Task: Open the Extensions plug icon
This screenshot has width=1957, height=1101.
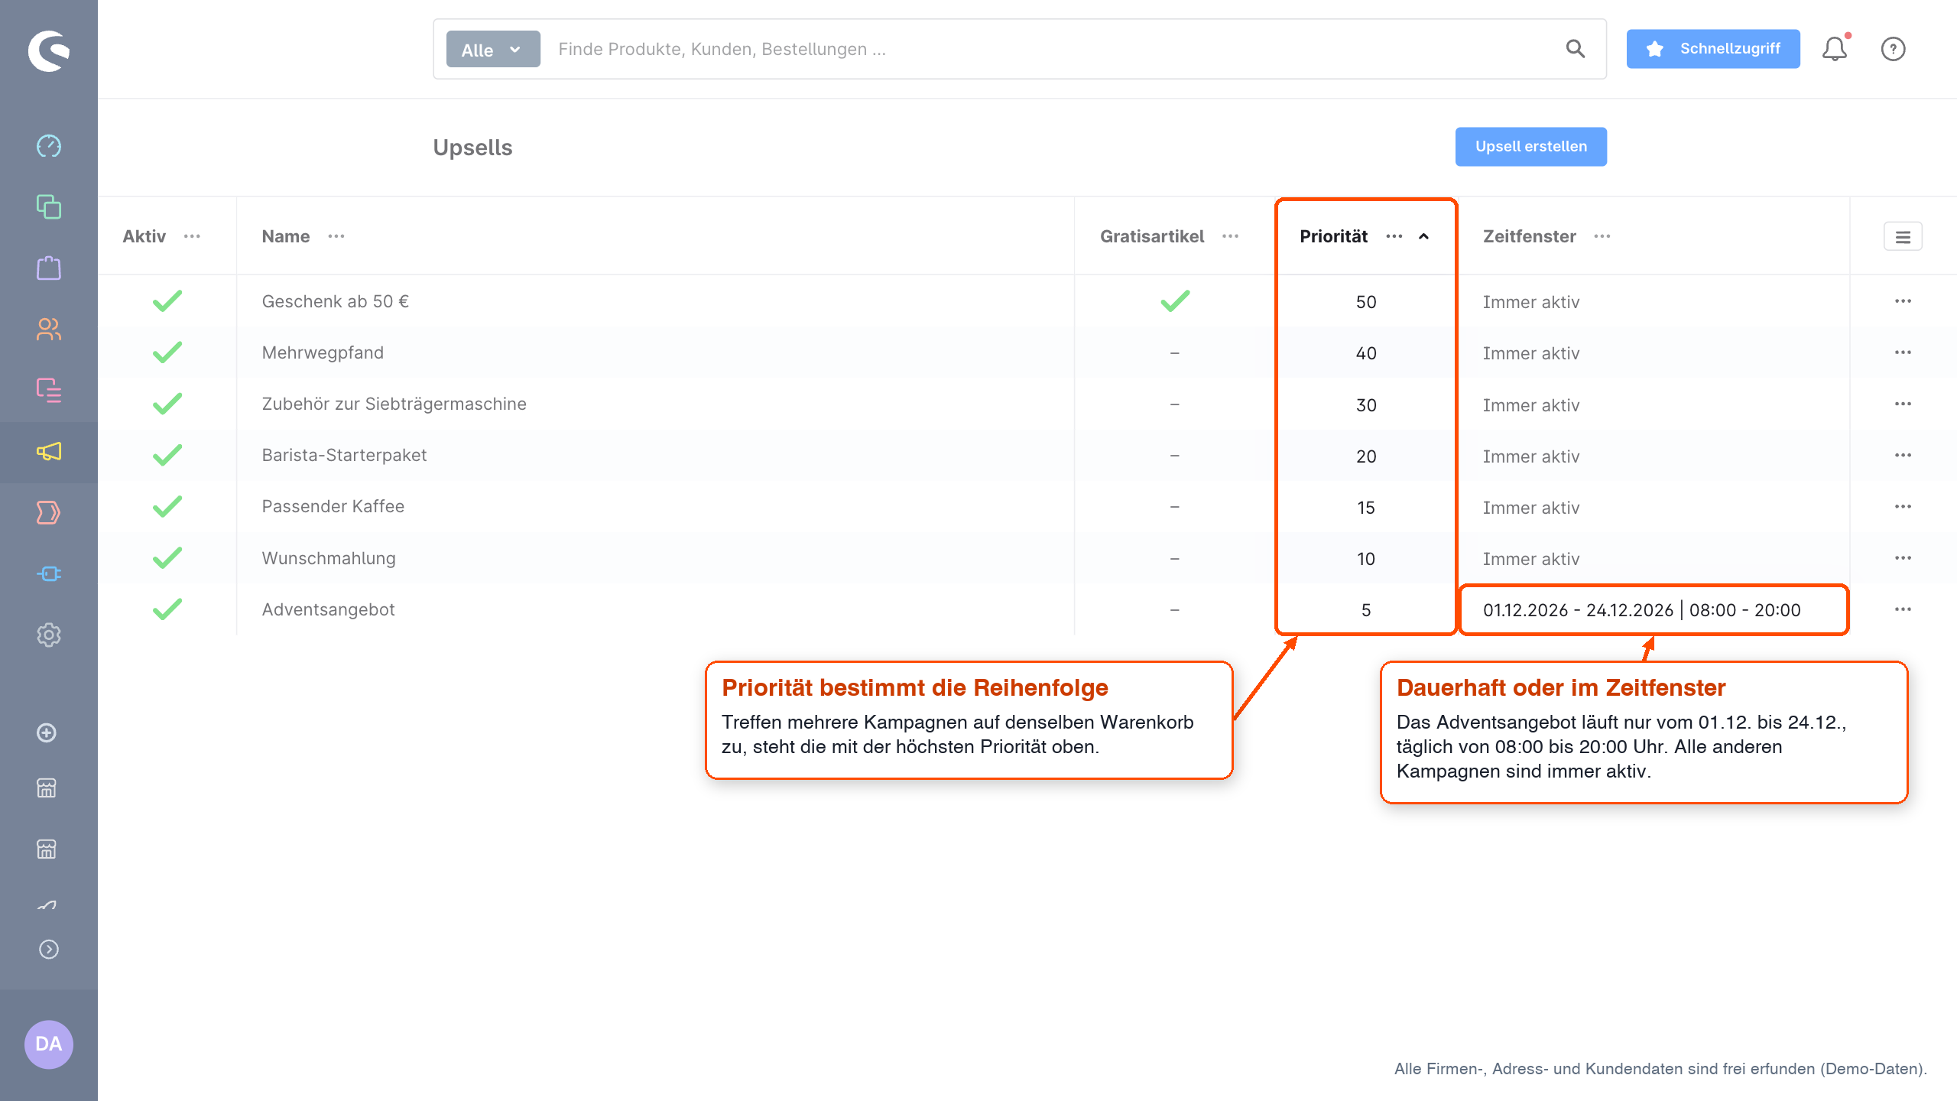Action: pyautogui.click(x=49, y=573)
